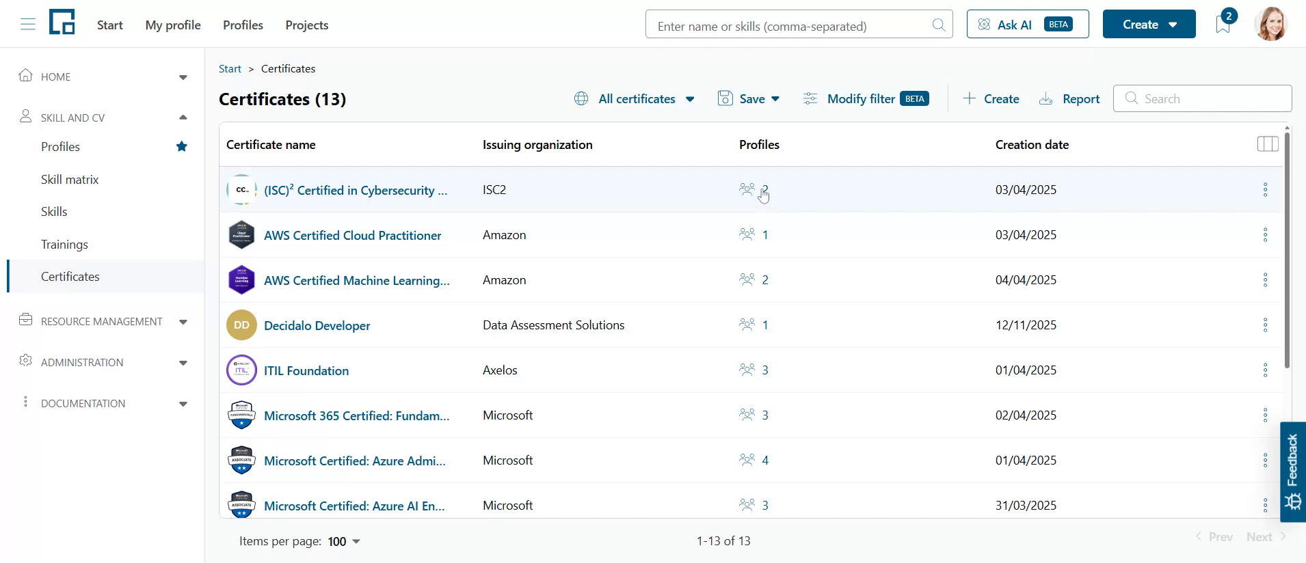Open three-dot menu for ITIL Foundation row
The image size is (1306, 563).
coord(1265,370)
